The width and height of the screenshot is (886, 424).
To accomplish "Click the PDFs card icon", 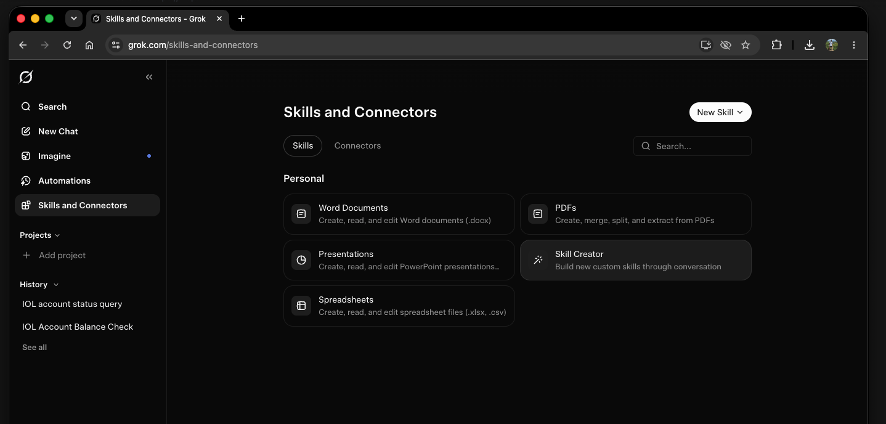I will [538, 214].
